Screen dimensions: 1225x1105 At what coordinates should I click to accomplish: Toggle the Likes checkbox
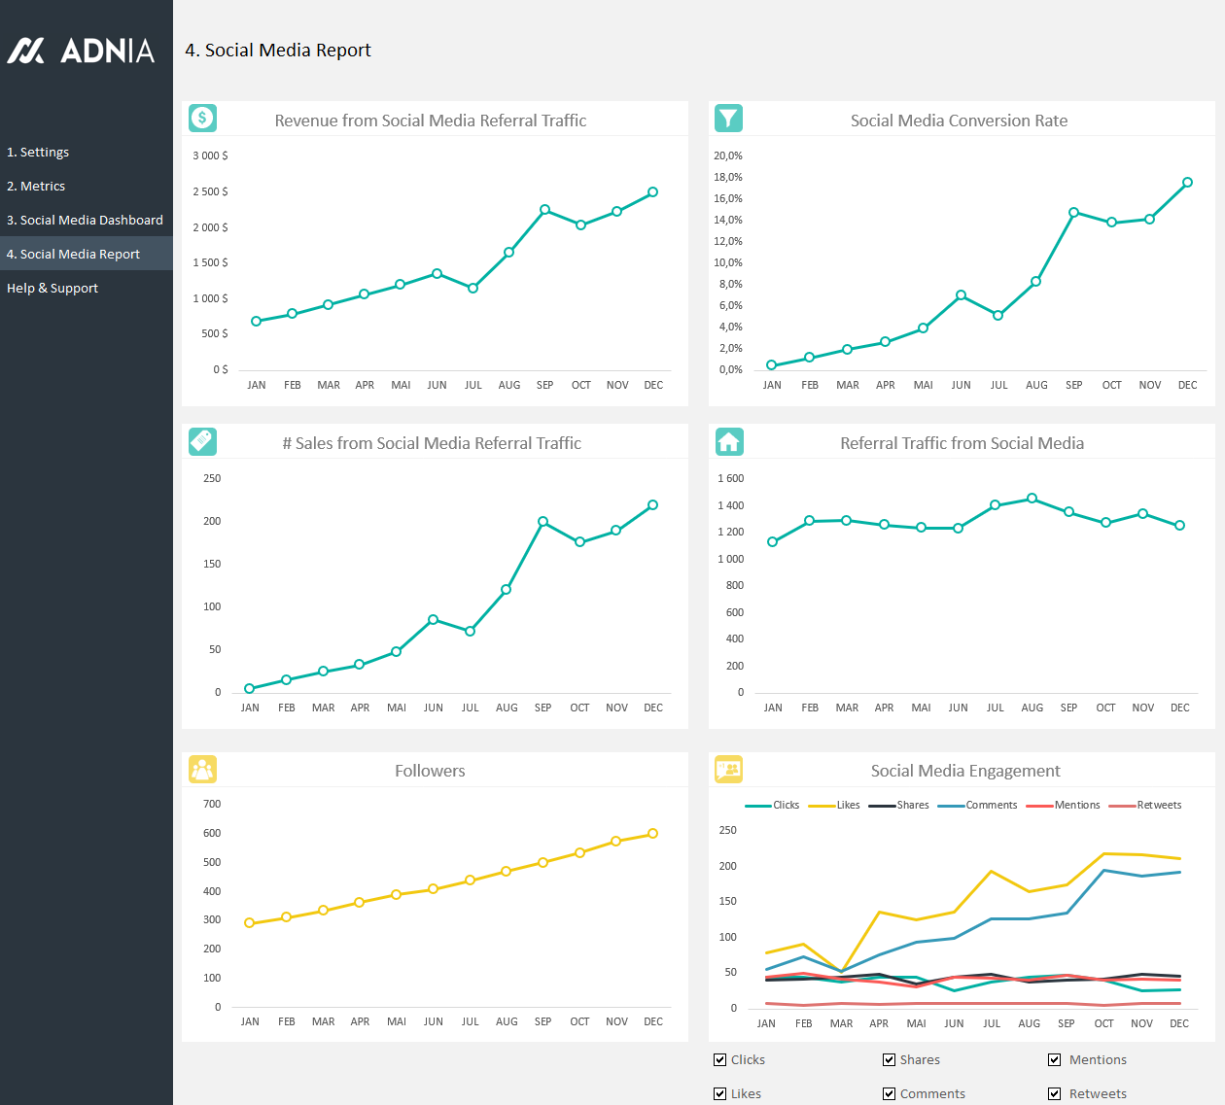coord(720,1093)
